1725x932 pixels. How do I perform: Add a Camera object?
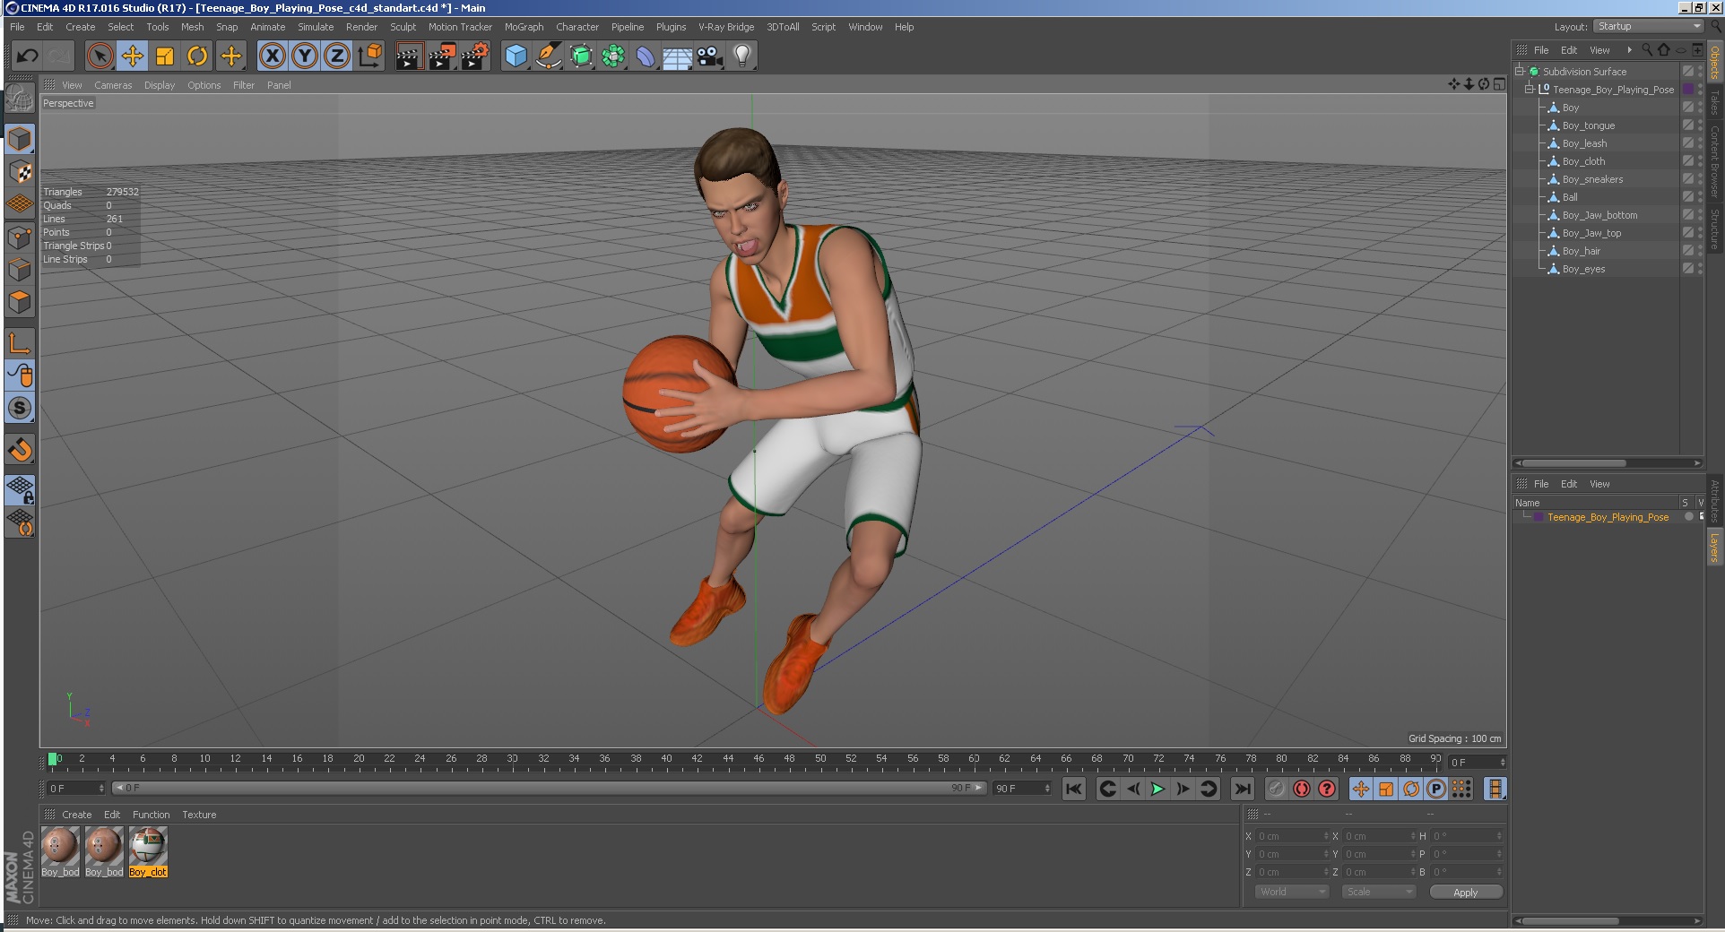[710, 56]
